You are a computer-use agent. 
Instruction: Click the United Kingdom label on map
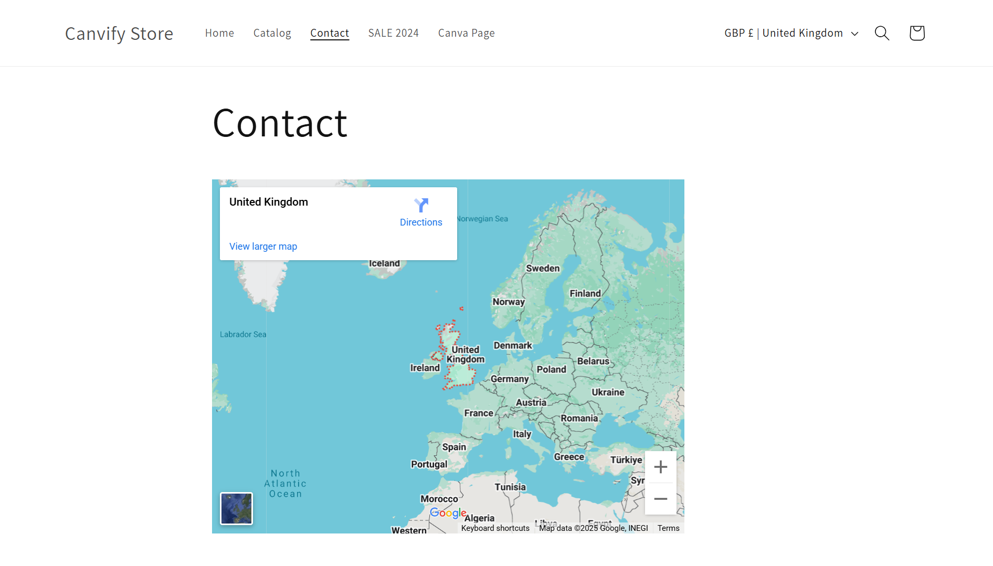(466, 355)
